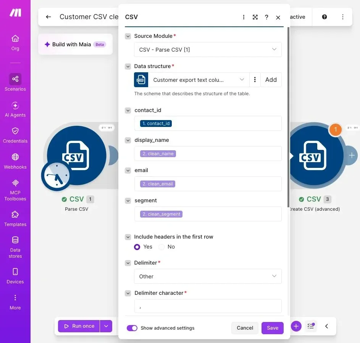This screenshot has width=360, height=343.
Task: Expand the CSV dialog to fullscreen
Action: (255, 17)
